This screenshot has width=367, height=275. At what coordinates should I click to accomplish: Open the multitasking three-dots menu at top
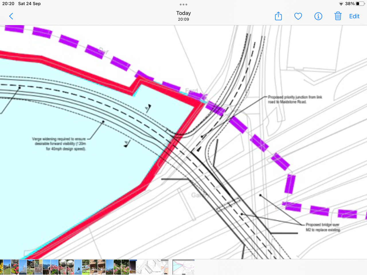[183, 5]
